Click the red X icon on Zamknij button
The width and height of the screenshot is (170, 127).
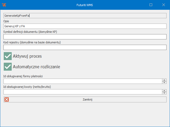[x=7, y=99]
